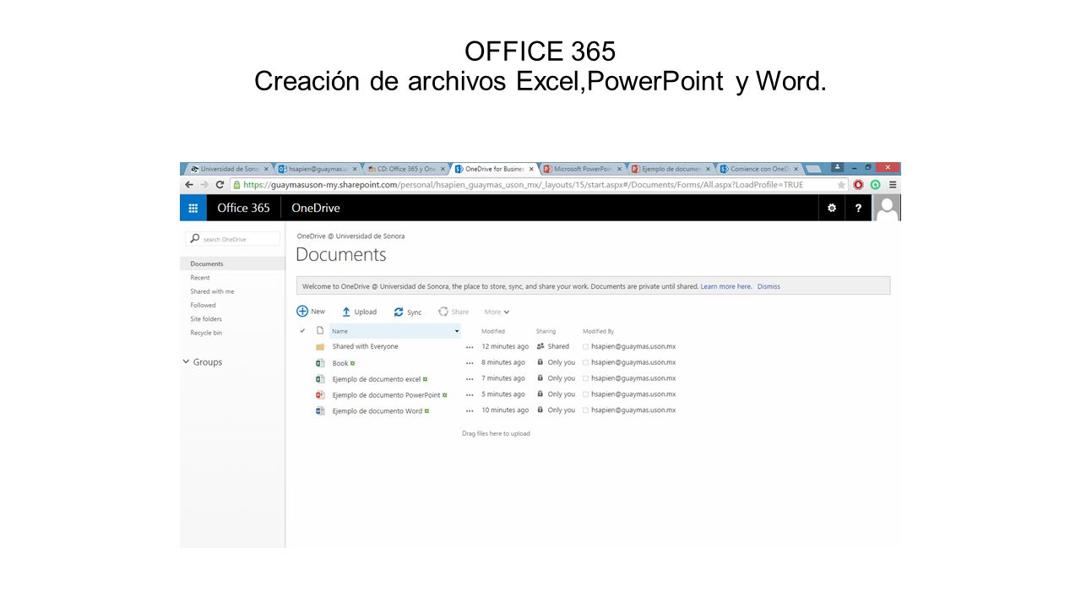Toggle presence checkbox in Shared with Everyone row
Viewport: 1081px width, 608px height.
tap(585, 346)
